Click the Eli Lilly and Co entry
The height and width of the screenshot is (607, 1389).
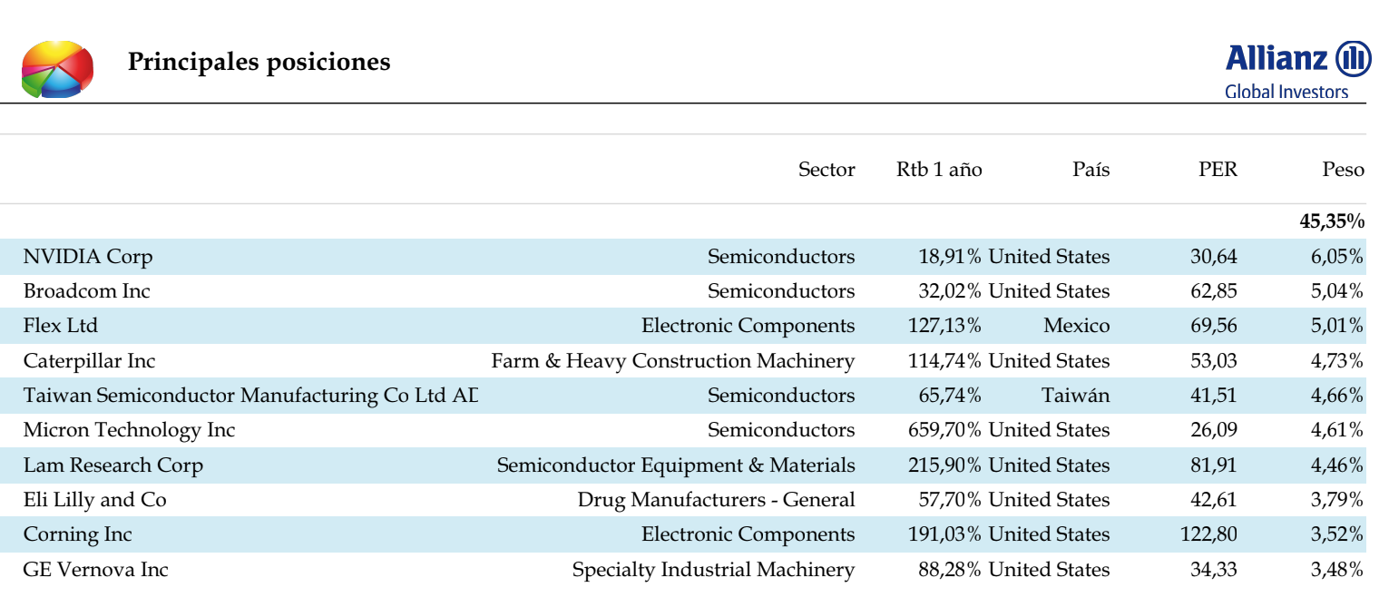[95, 500]
